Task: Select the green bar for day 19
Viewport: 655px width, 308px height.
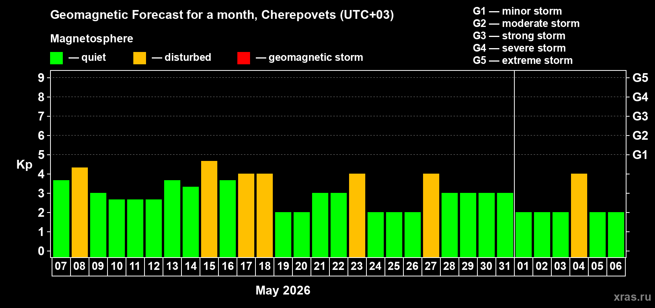Action: (283, 235)
